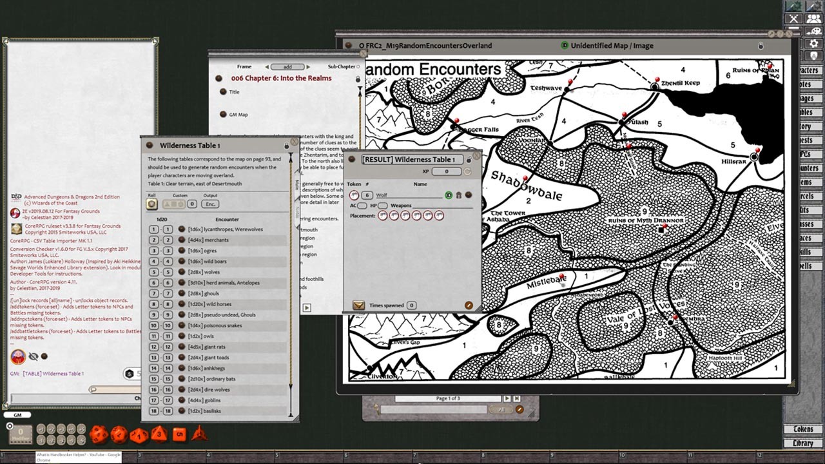Pick up the orange d4 die

[x=200, y=435]
